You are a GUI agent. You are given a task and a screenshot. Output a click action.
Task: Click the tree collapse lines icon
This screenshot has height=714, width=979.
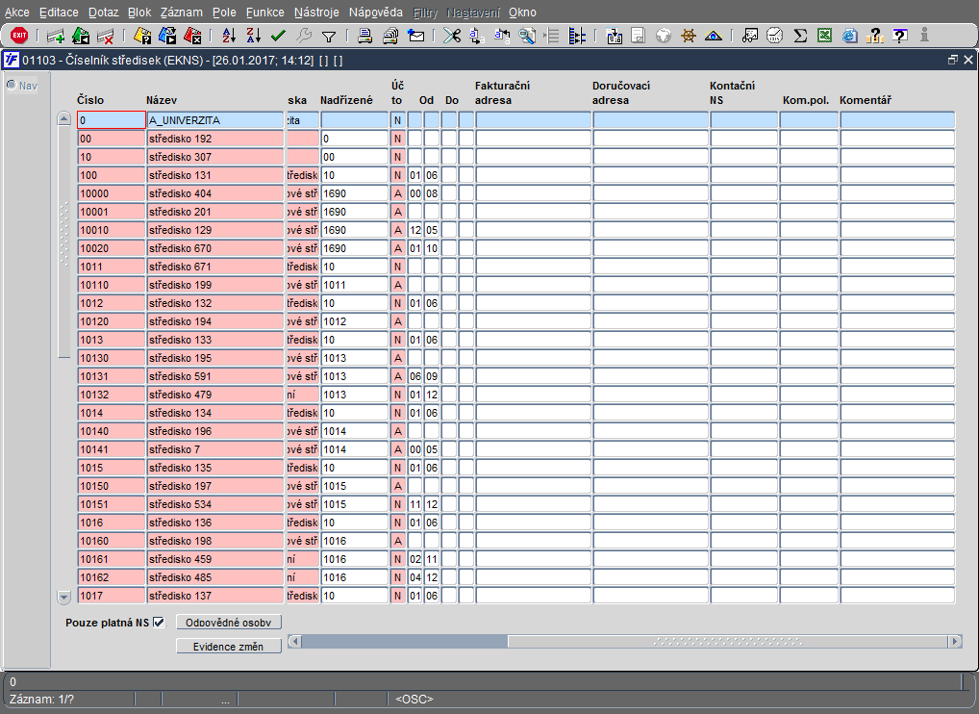[x=552, y=37]
